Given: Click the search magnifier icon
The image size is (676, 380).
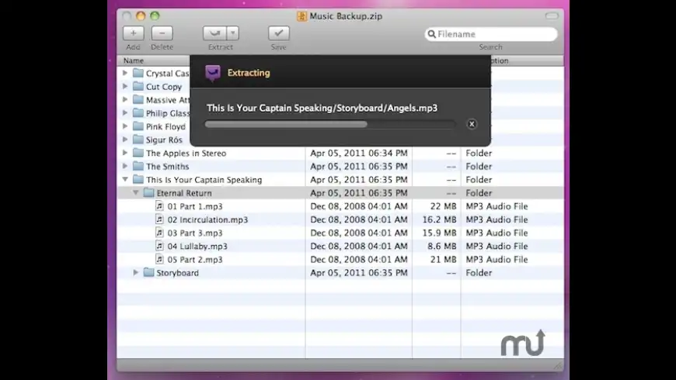Looking at the screenshot, I should point(431,34).
